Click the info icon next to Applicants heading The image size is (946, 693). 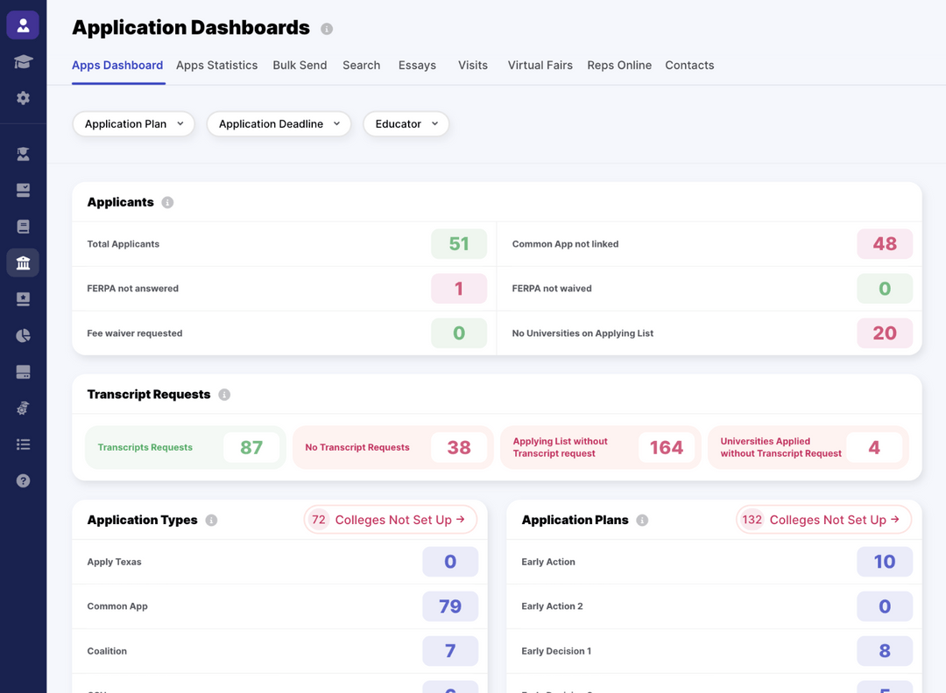pos(169,202)
